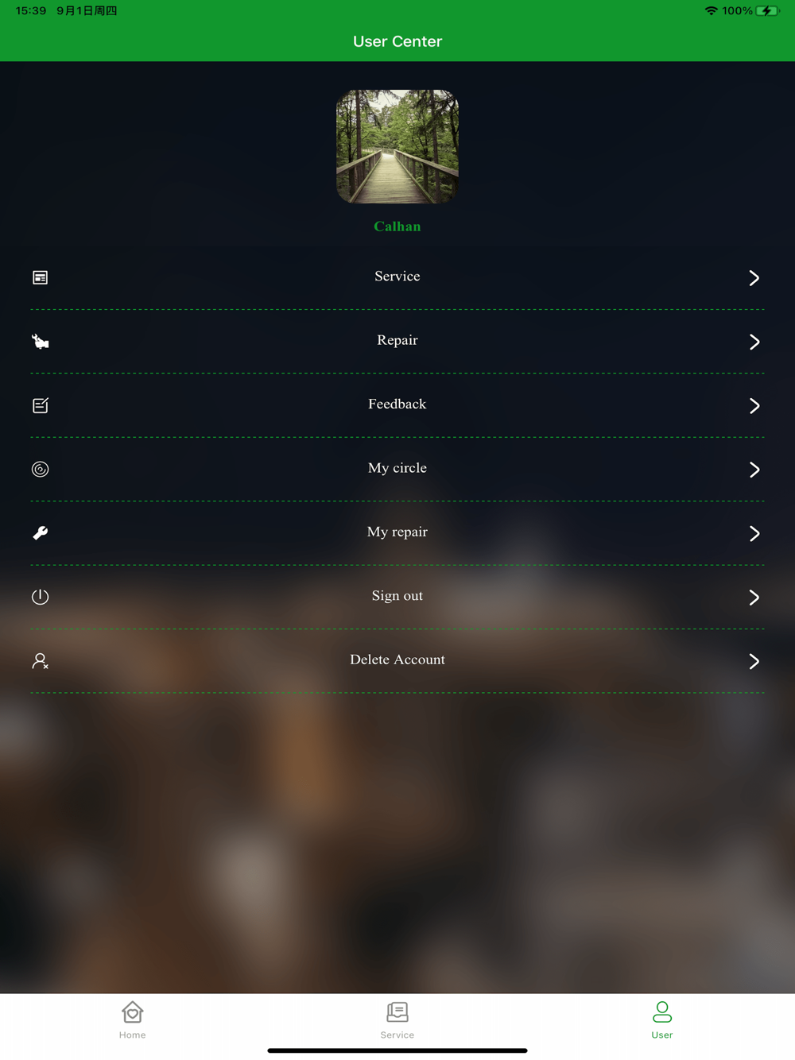Image resolution: width=795 pixels, height=1060 pixels.
Task: Tap the Calhan username label
Action: [397, 226]
